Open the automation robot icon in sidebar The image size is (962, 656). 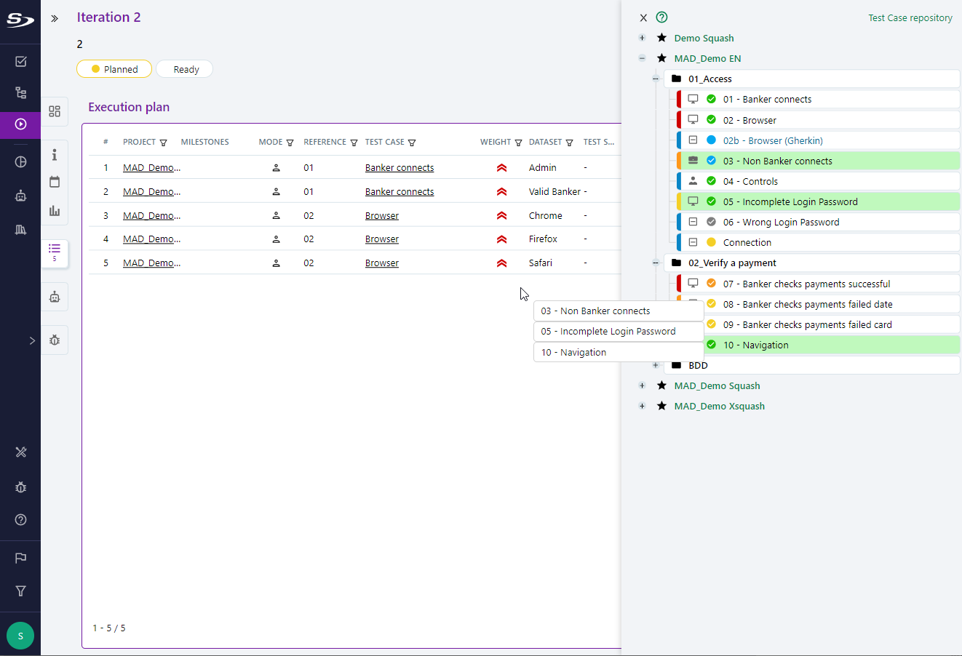coord(20,196)
